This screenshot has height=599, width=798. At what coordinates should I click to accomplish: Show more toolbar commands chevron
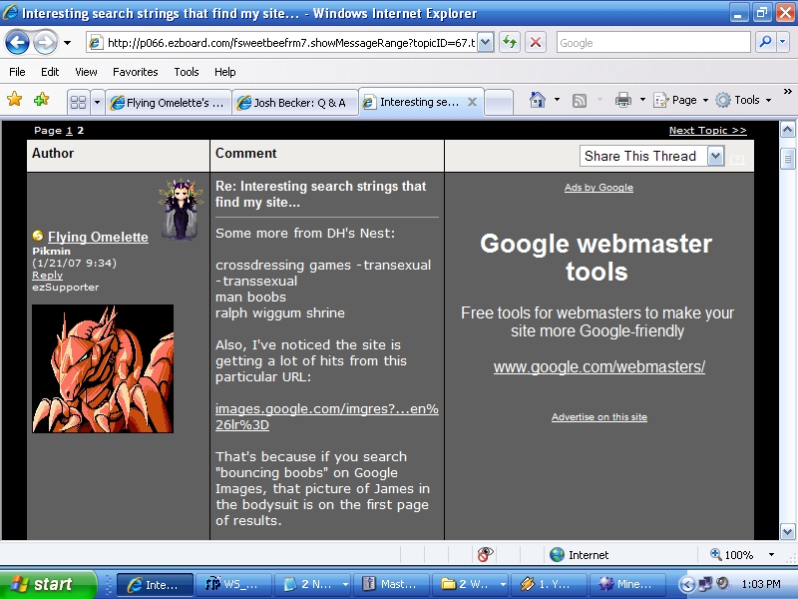pyautogui.click(x=788, y=92)
